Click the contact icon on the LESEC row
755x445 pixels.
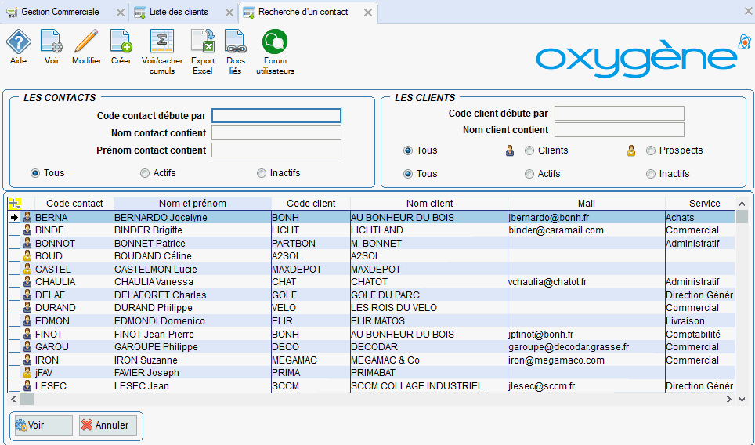[27, 385]
